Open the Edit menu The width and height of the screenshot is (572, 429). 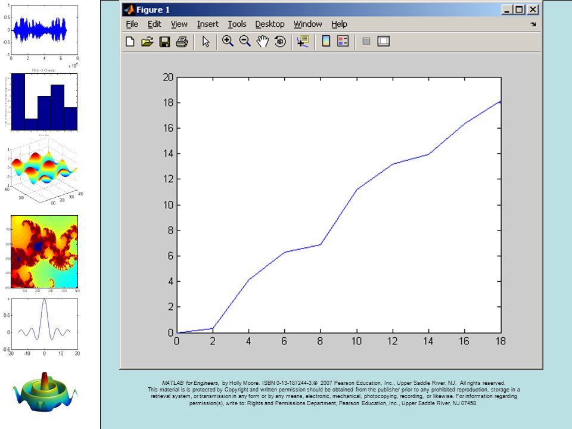(x=154, y=24)
